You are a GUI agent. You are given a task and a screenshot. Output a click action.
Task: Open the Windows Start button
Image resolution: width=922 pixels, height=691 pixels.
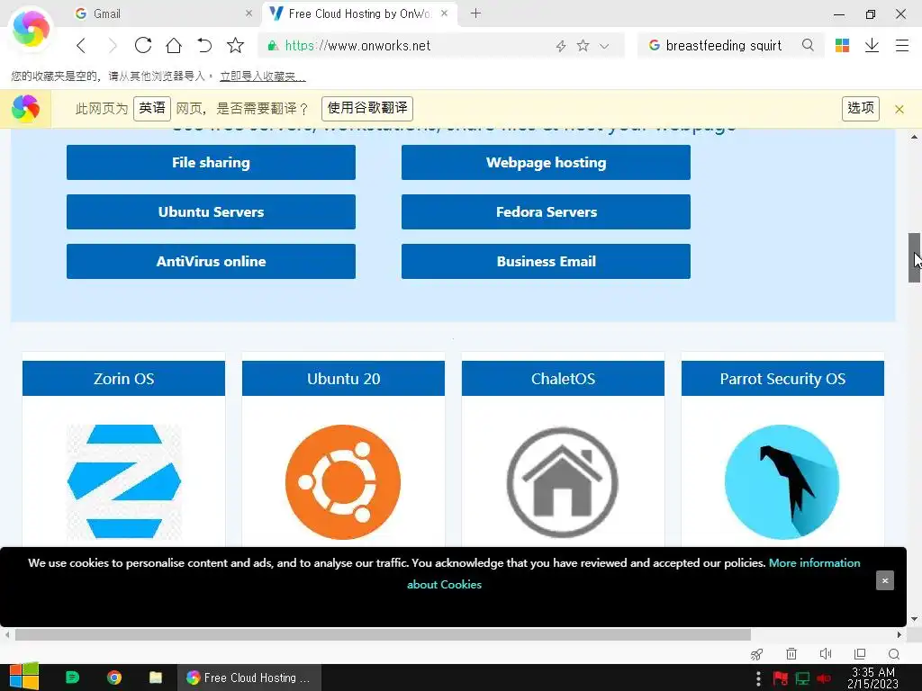pos(23,678)
